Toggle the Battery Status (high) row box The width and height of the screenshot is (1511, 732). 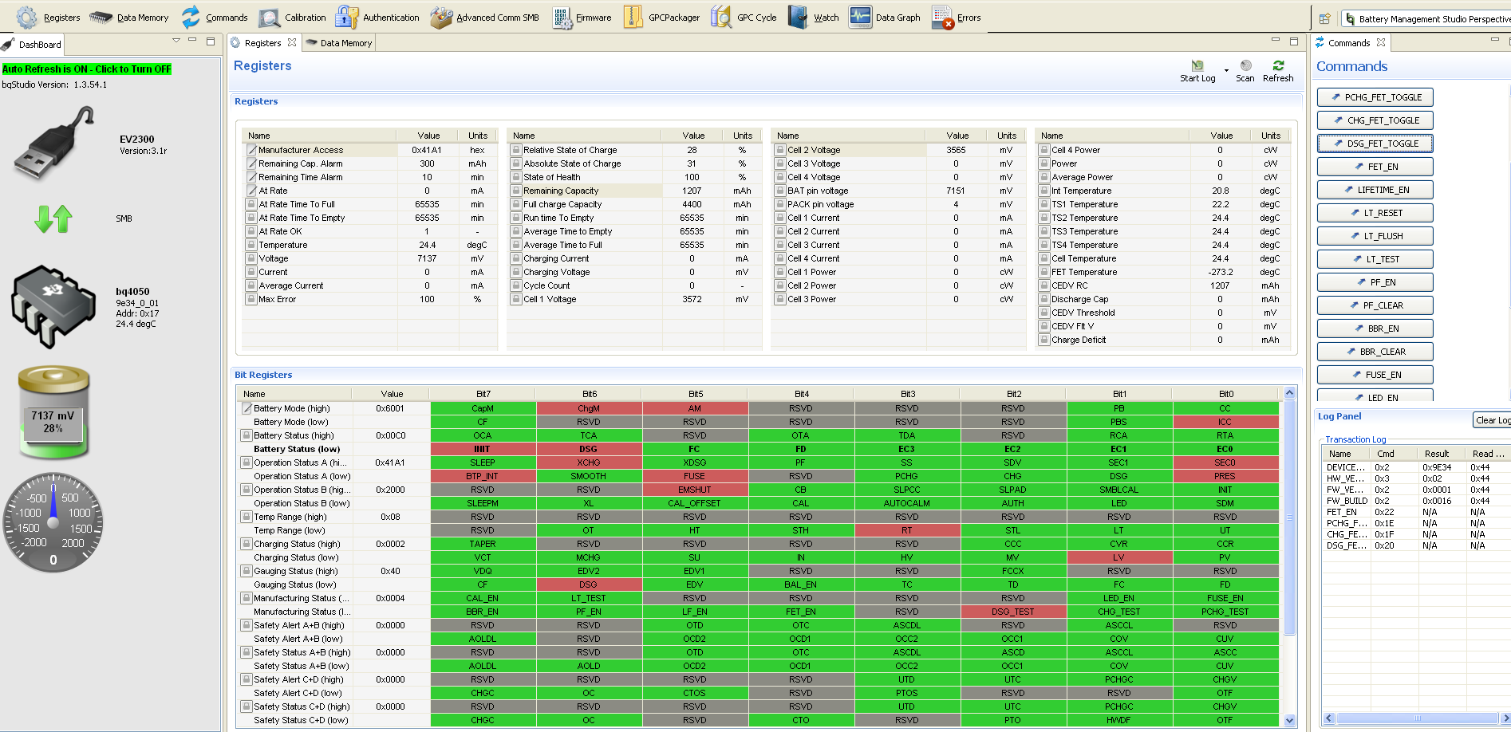tap(247, 435)
